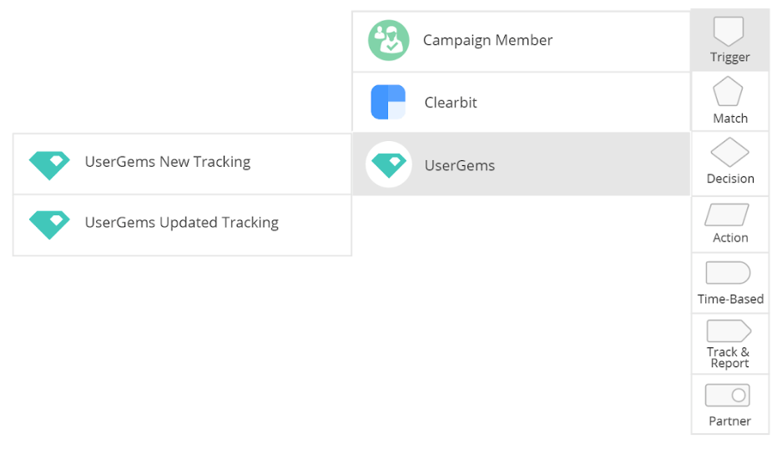Screen dimensions: 777x464
Task: Click the UserGems diamond logo in submenu
Action: [389, 164]
